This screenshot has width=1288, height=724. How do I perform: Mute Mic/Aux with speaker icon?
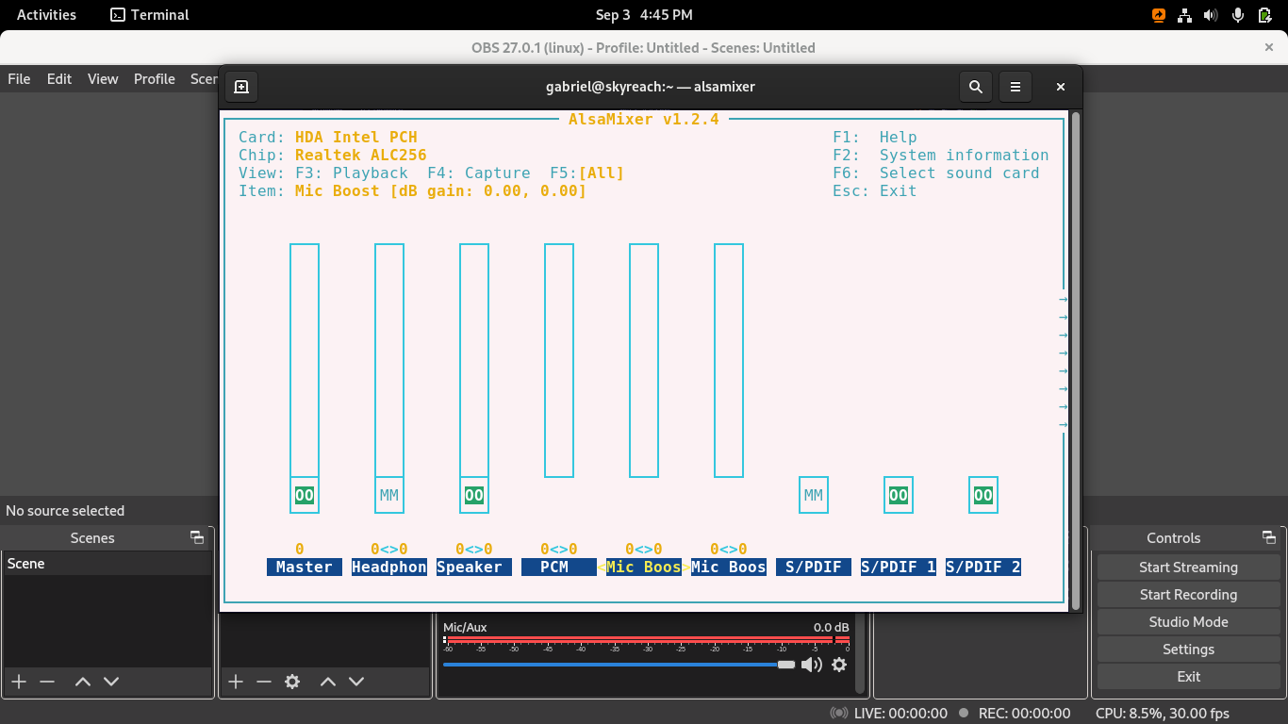(811, 665)
